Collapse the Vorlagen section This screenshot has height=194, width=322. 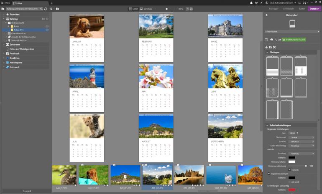(x=267, y=52)
